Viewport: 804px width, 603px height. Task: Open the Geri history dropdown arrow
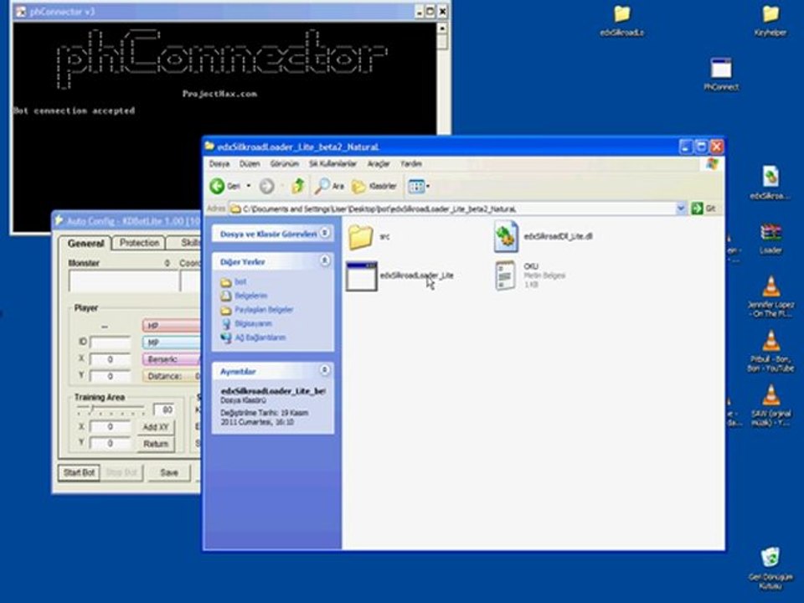(249, 186)
